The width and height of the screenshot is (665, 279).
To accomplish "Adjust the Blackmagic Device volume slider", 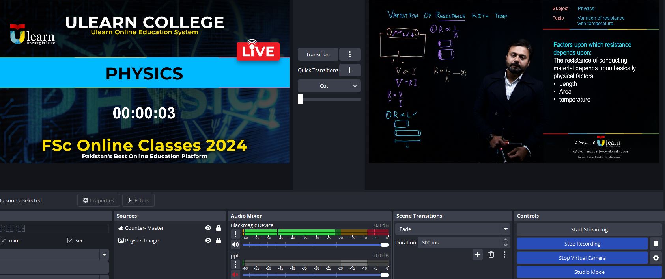I will pyautogui.click(x=316, y=245).
